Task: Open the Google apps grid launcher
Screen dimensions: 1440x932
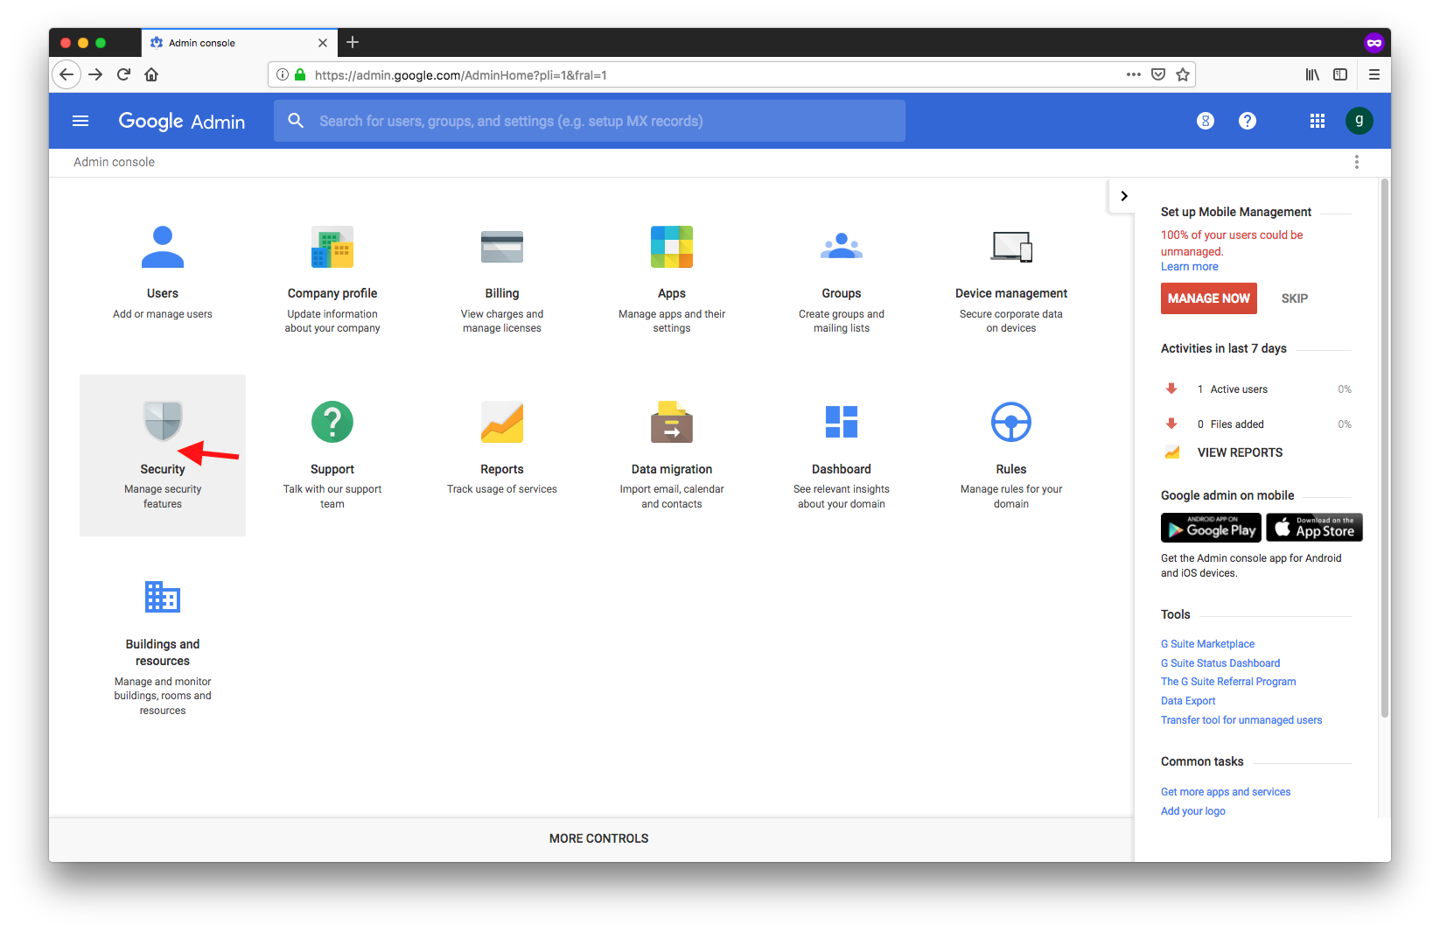Action: [1318, 121]
